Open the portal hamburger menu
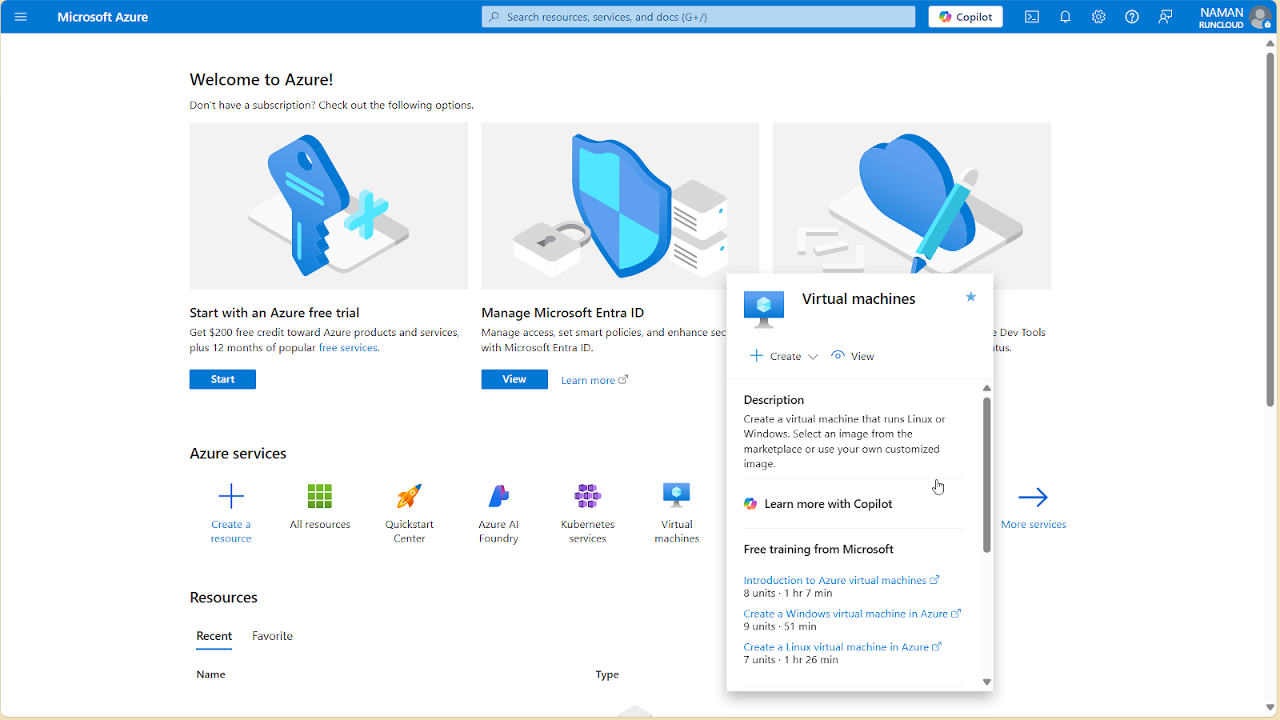The image size is (1280, 720). (x=21, y=17)
